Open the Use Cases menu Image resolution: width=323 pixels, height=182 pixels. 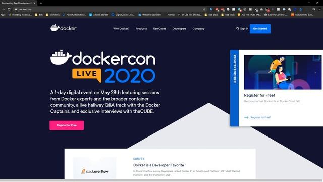tap(159, 29)
